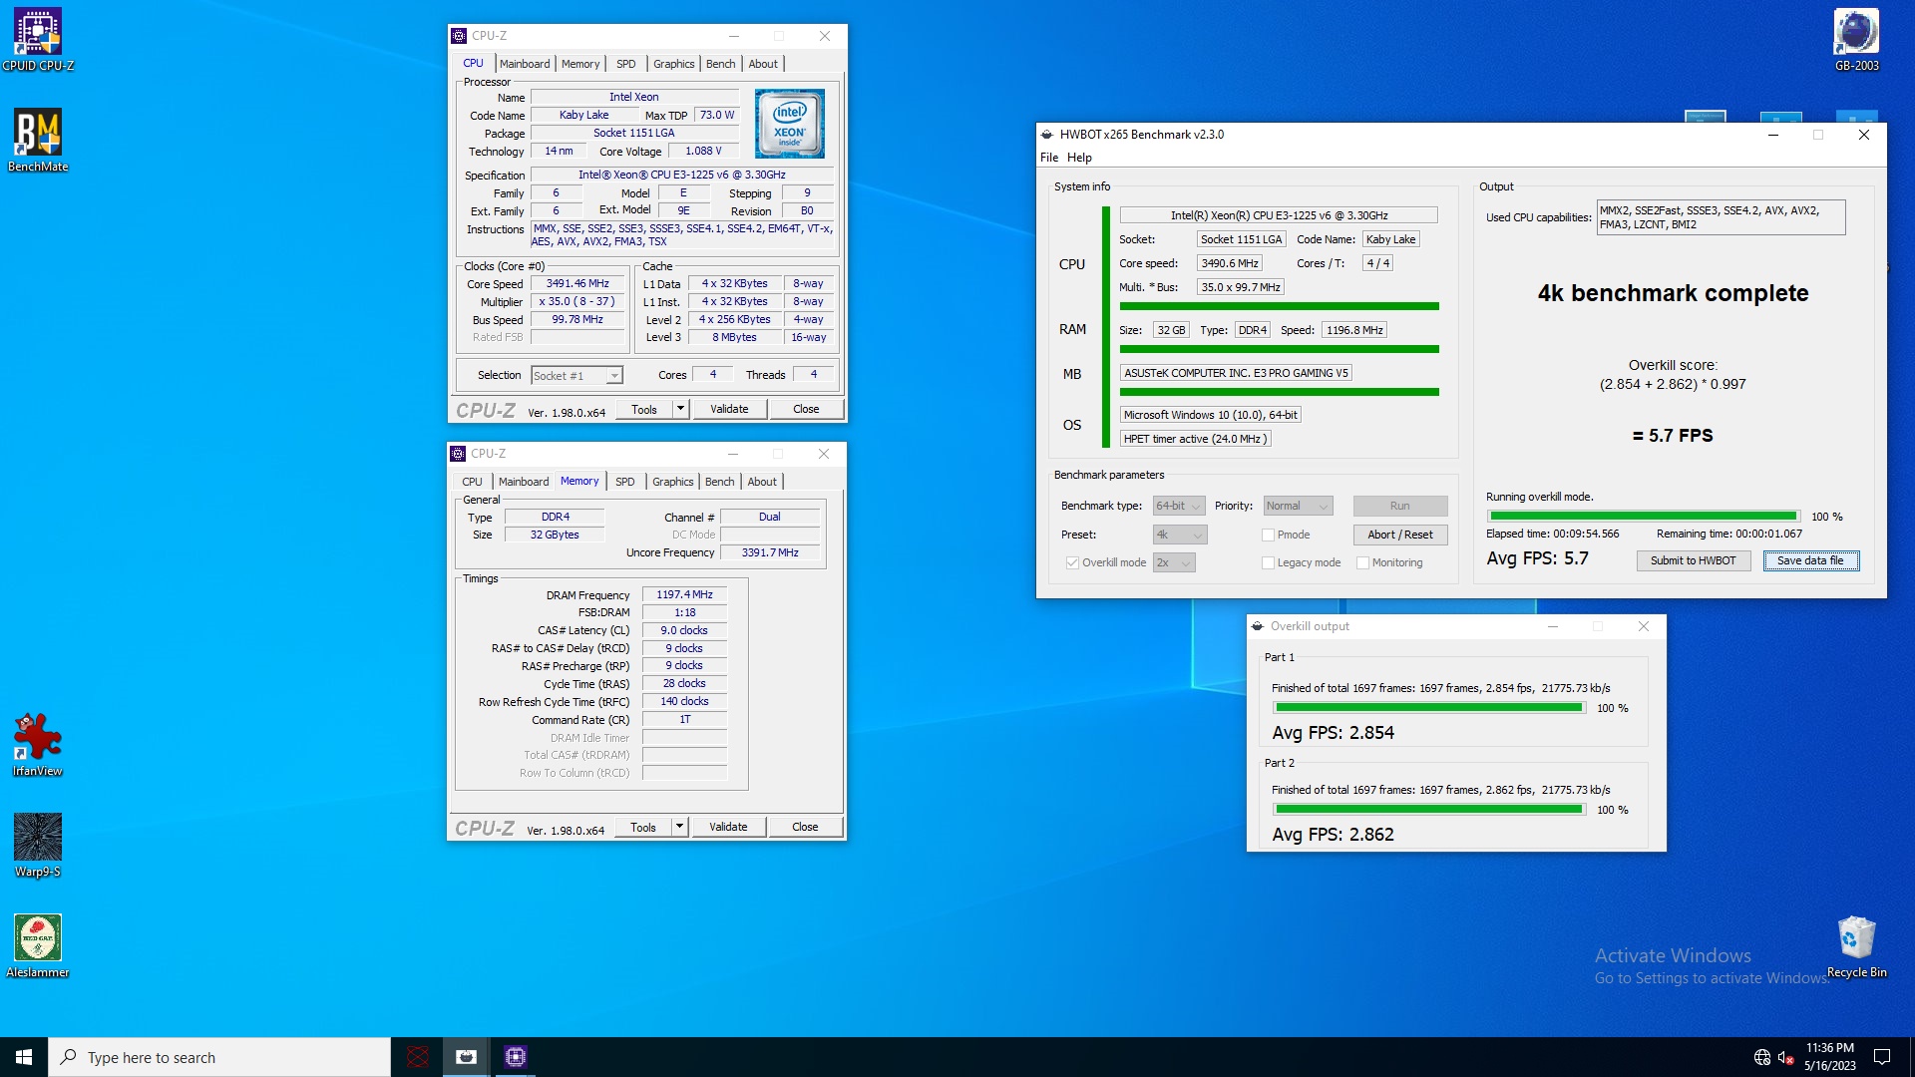
Task: Switch to SPD tab in top CPU-Z
Action: [x=626, y=64]
